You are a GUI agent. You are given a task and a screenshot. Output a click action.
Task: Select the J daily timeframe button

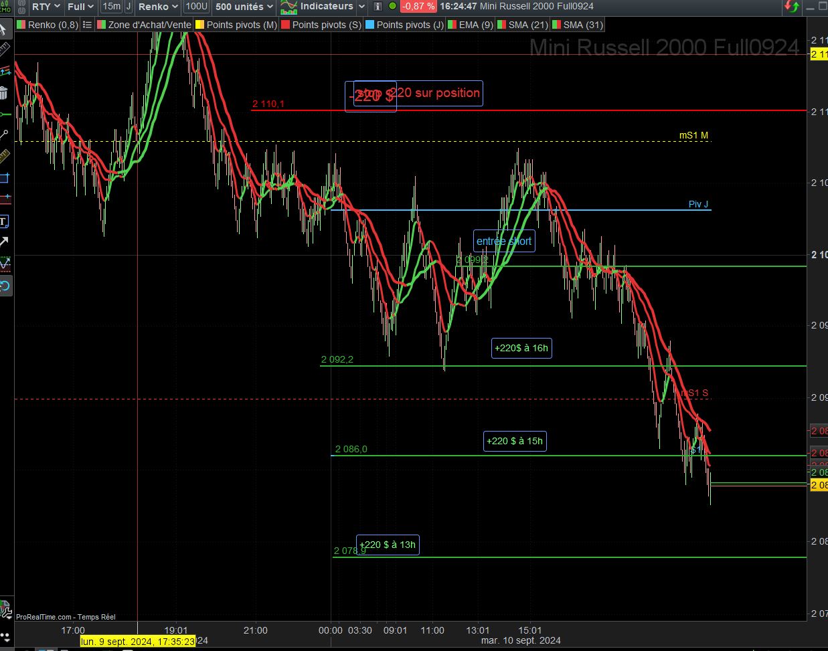pos(127,7)
